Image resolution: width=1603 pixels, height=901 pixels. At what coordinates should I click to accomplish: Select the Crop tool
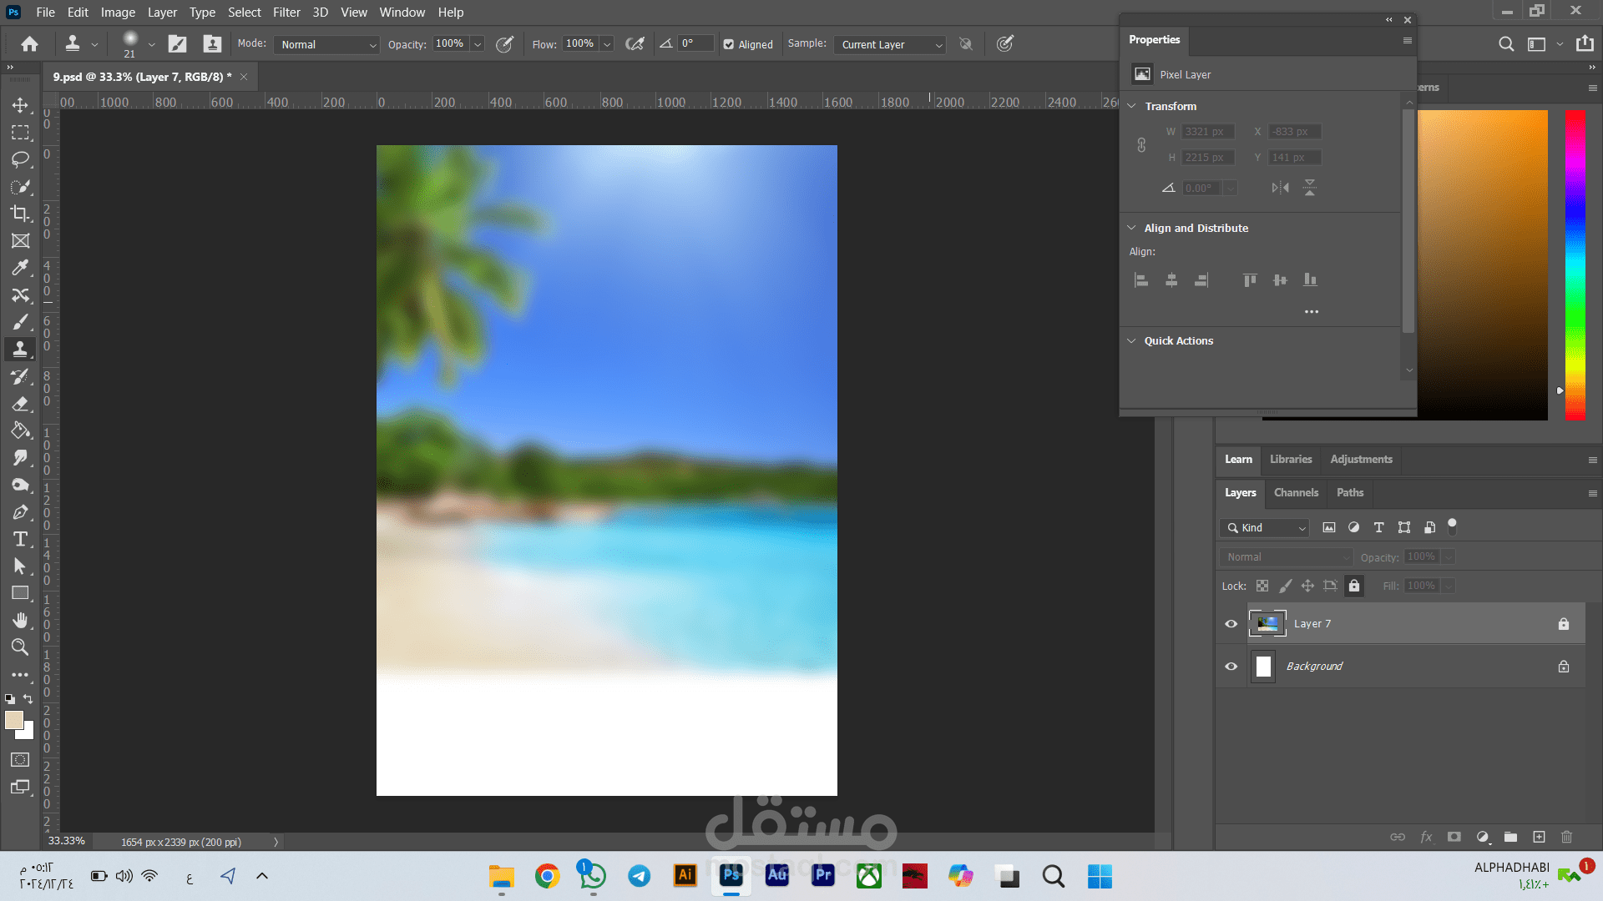click(x=20, y=214)
